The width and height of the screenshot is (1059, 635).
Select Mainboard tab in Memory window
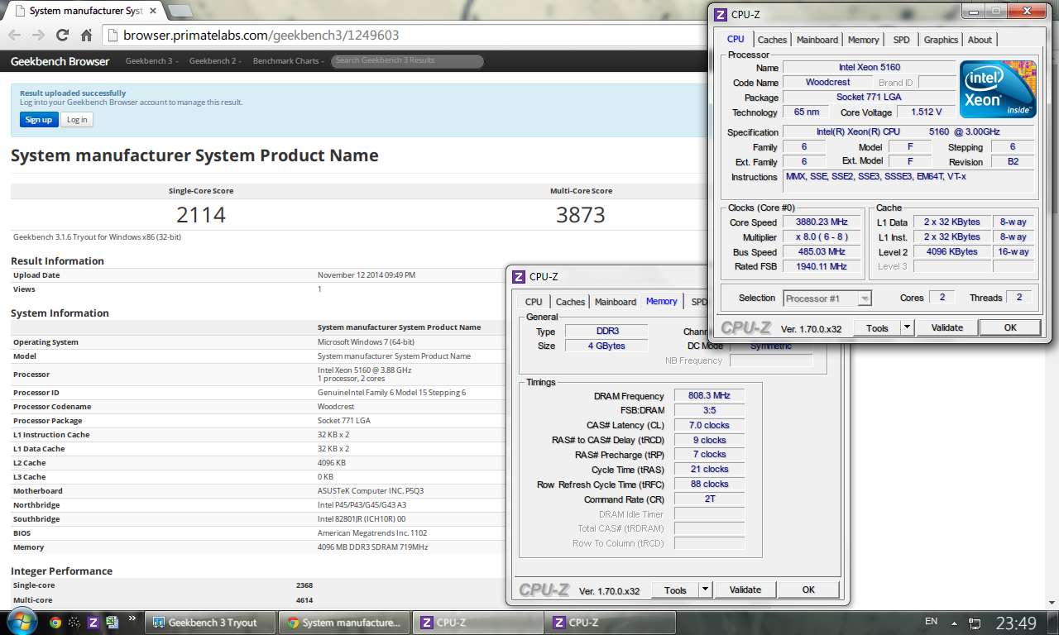616,302
